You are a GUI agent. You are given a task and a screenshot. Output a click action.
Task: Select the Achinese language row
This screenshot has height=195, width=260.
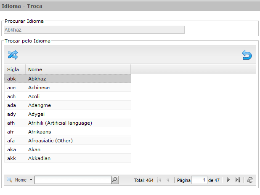(68, 88)
